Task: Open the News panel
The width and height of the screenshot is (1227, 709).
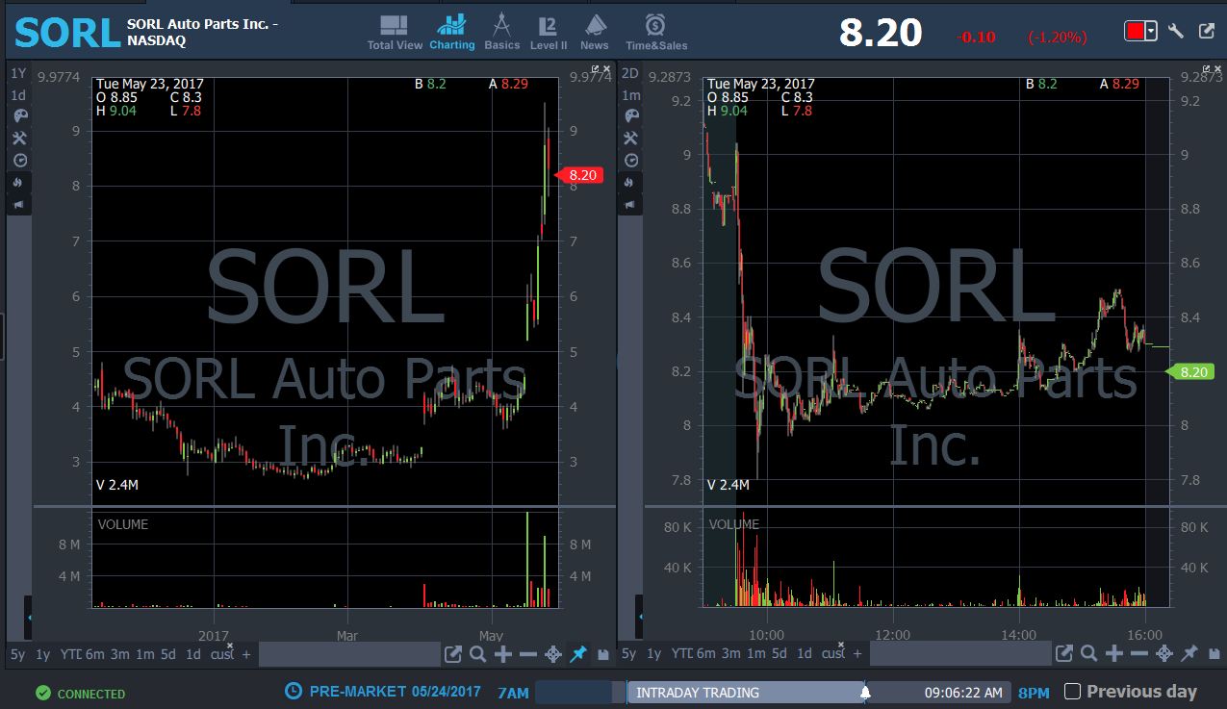Action: pyautogui.click(x=595, y=32)
